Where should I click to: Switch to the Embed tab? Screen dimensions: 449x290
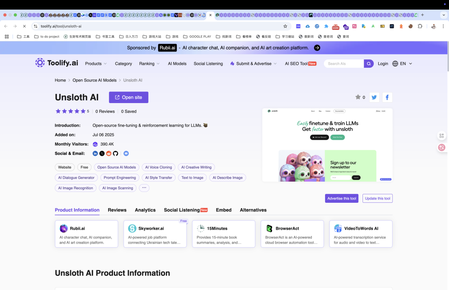click(x=224, y=210)
